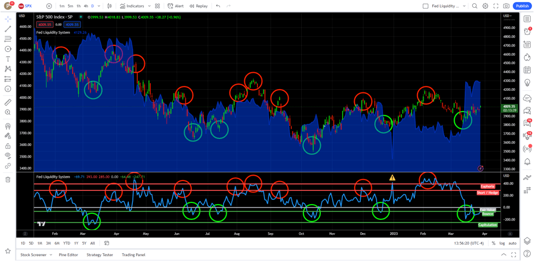Expand the USD currency selector
Screen dimensions: 534x261
508,16
